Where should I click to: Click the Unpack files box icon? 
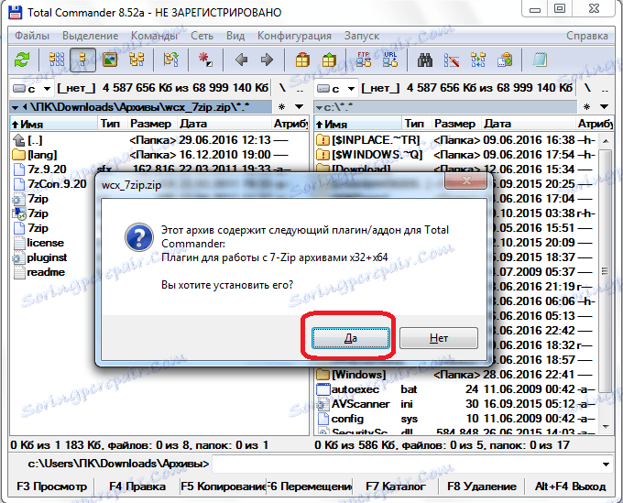[329, 60]
